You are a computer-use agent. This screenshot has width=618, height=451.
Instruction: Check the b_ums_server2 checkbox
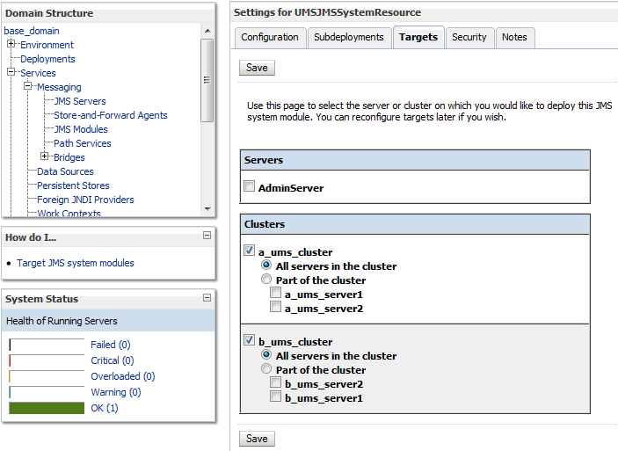click(275, 382)
